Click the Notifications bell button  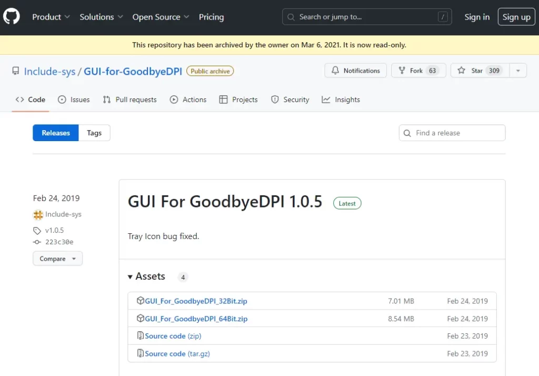[355, 71]
